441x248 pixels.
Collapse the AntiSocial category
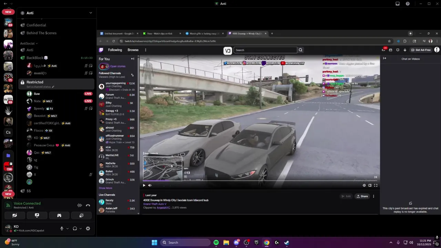point(29,43)
